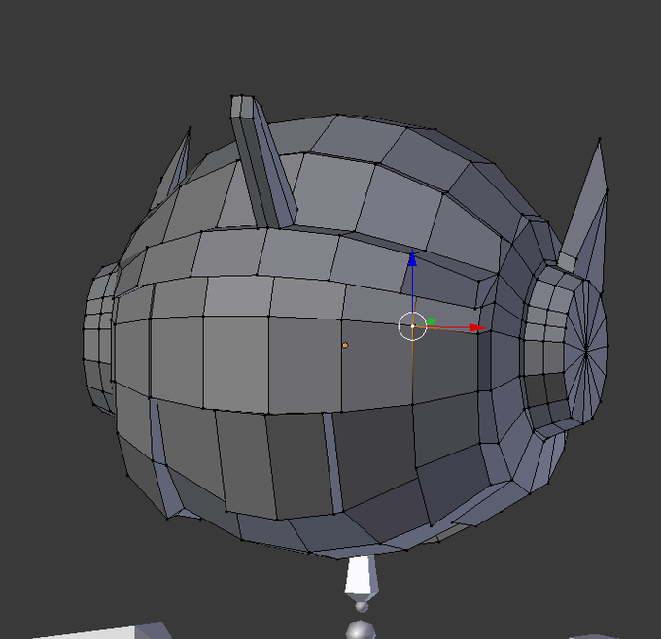Grab the red X-axis manipulator arrow

(x=476, y=327)
